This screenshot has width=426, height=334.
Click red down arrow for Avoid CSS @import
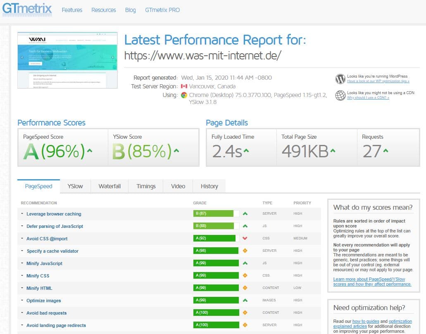(x=245, y=238)
